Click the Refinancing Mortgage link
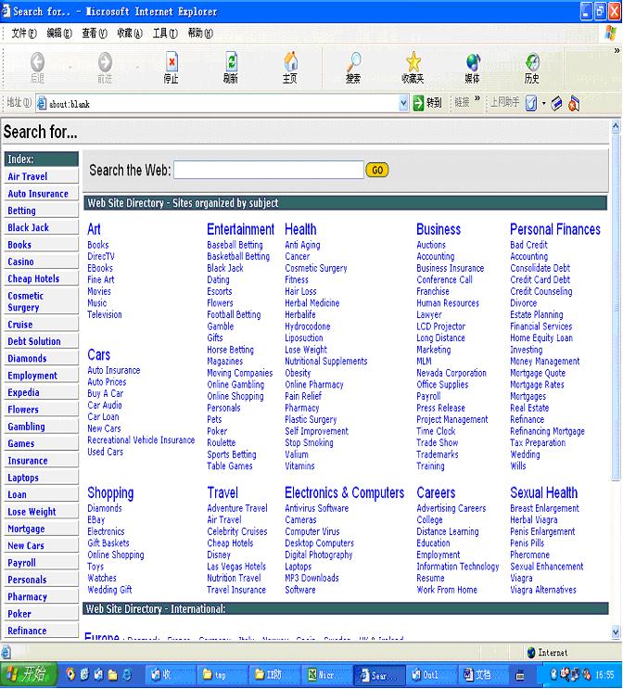 pyautogui.click(x=547, y=431)
